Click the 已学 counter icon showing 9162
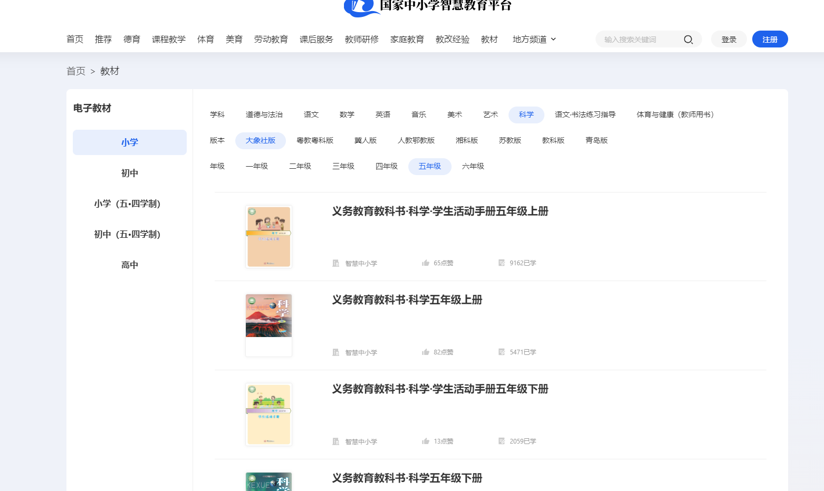Viewport: 824px width, 491px height. pos(501,263)
